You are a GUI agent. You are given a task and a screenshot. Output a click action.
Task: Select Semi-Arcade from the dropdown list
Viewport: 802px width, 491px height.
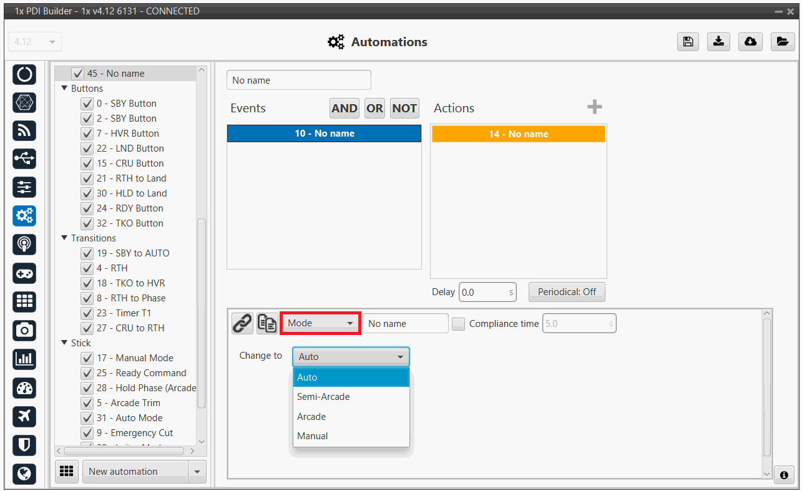coord(323,397)
